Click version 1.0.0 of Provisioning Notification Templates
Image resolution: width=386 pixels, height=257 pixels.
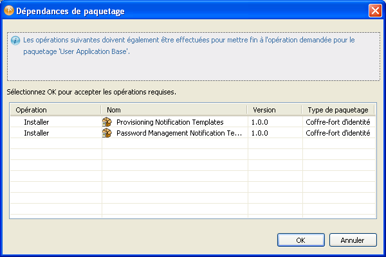coord(261,122)
